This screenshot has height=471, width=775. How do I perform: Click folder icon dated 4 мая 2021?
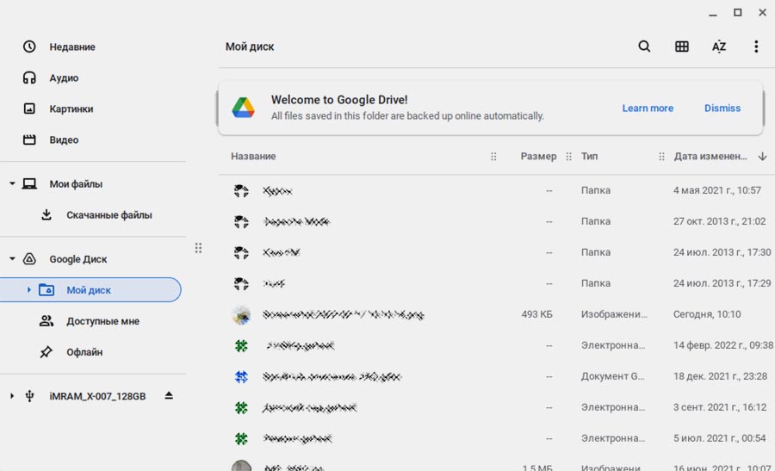point(241,191)
